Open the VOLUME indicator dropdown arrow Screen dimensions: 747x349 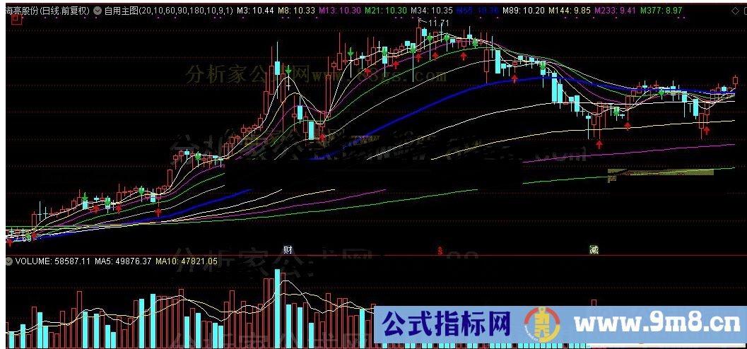click(9, 261)
